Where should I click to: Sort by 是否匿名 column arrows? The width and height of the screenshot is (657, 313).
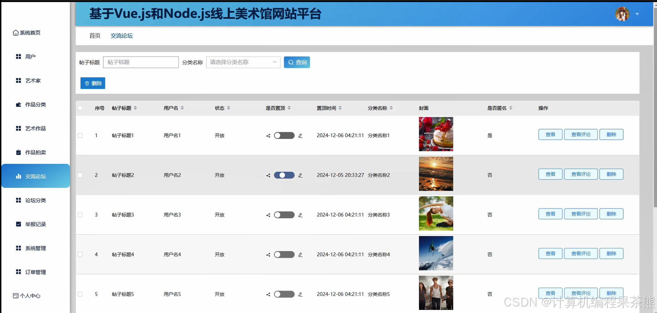tap(511, 108)
